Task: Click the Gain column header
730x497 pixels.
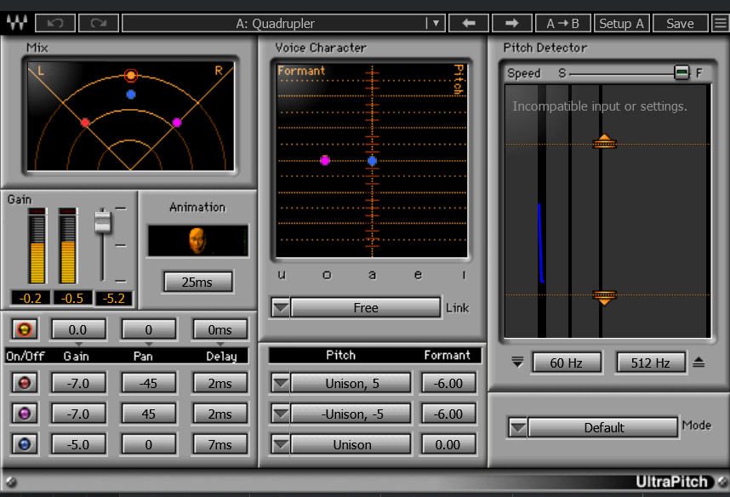Action: click(x=77, y=356)
